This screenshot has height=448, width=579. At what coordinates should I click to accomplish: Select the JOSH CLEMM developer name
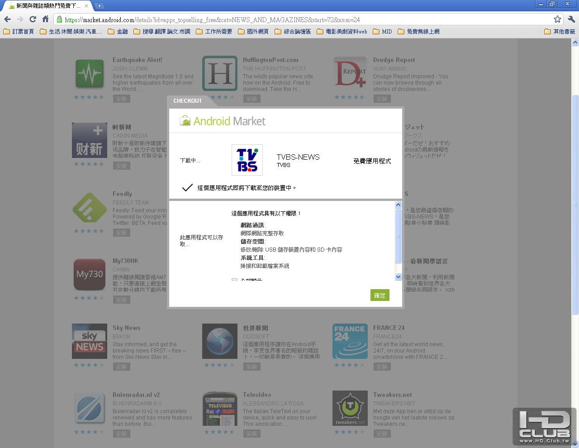click(130, 69)
